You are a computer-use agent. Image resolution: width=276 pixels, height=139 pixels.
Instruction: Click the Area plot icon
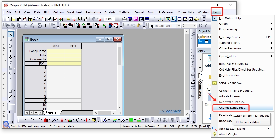(70, 120)
